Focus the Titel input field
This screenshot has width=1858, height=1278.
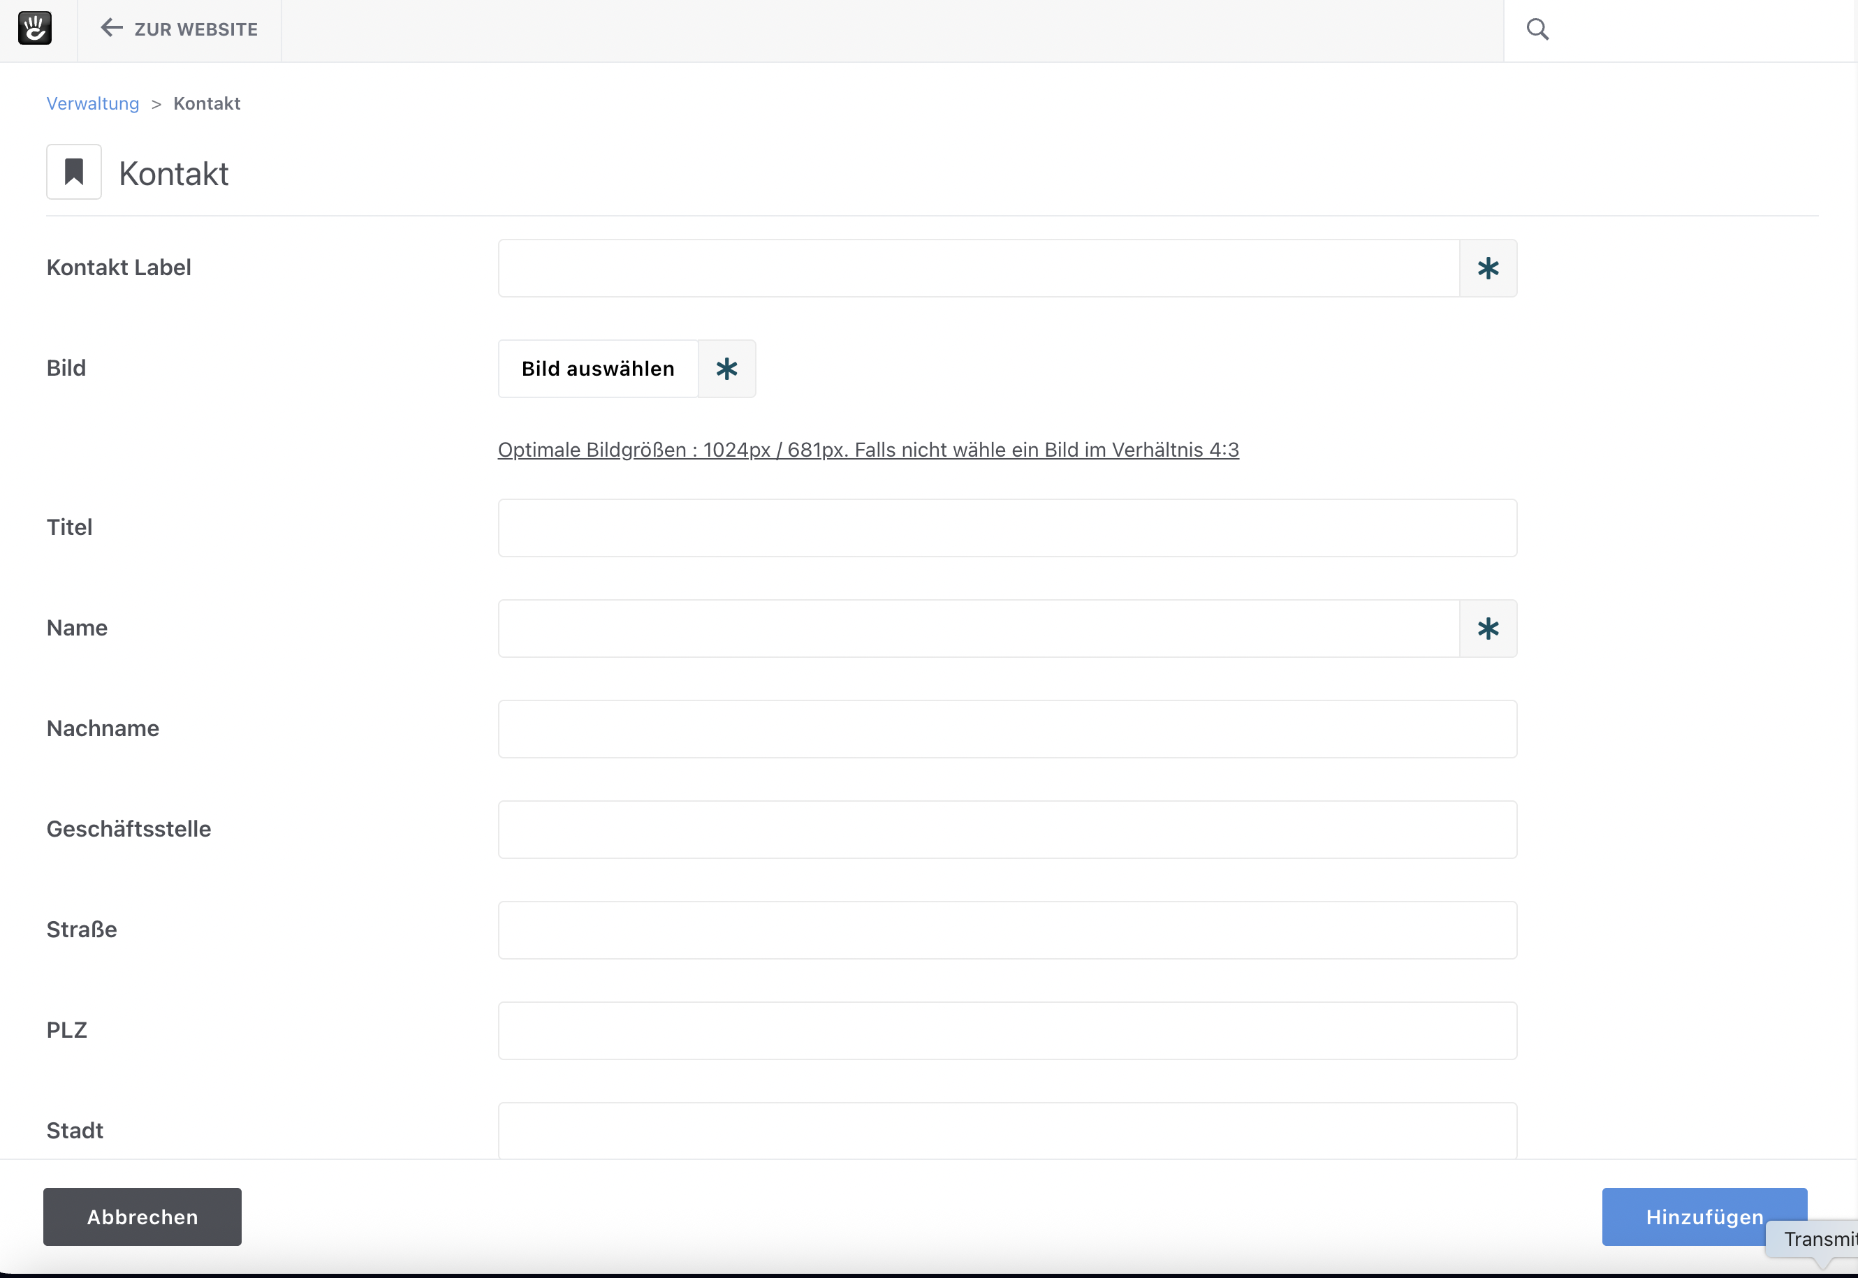(1007, 528)
